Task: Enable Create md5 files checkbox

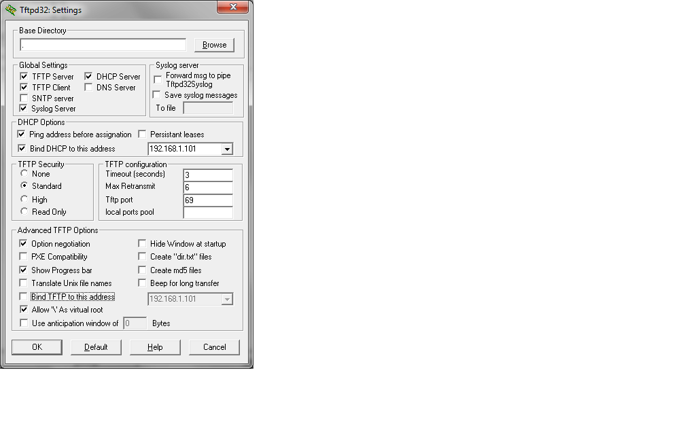Action: click(x=142, y=270)
